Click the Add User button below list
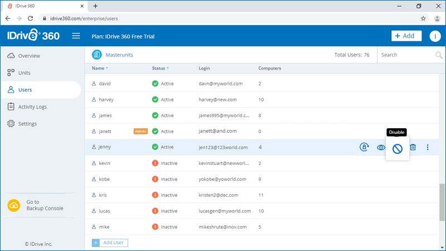 pyautogui.click(x=109, y=243)
